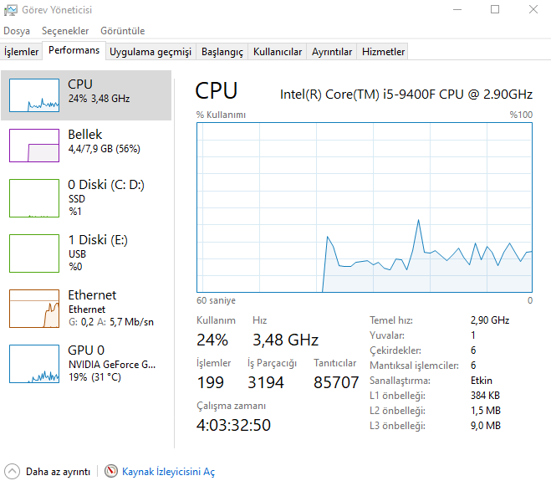Click the L2 önbelleği value 1,5 MB
551x486 pixels.
[486, 411]
